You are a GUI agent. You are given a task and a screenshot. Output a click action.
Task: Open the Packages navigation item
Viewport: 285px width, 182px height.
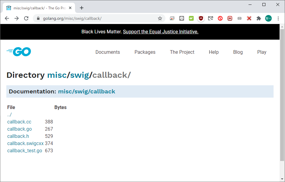145,52
